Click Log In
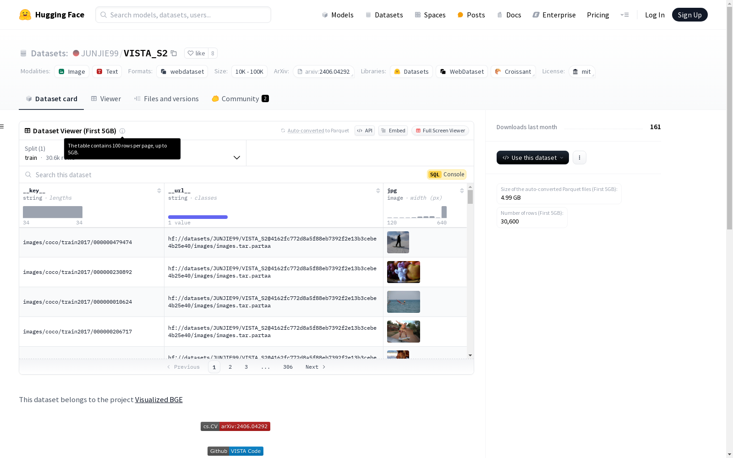733x458 pixels. [x=655, y=15]
